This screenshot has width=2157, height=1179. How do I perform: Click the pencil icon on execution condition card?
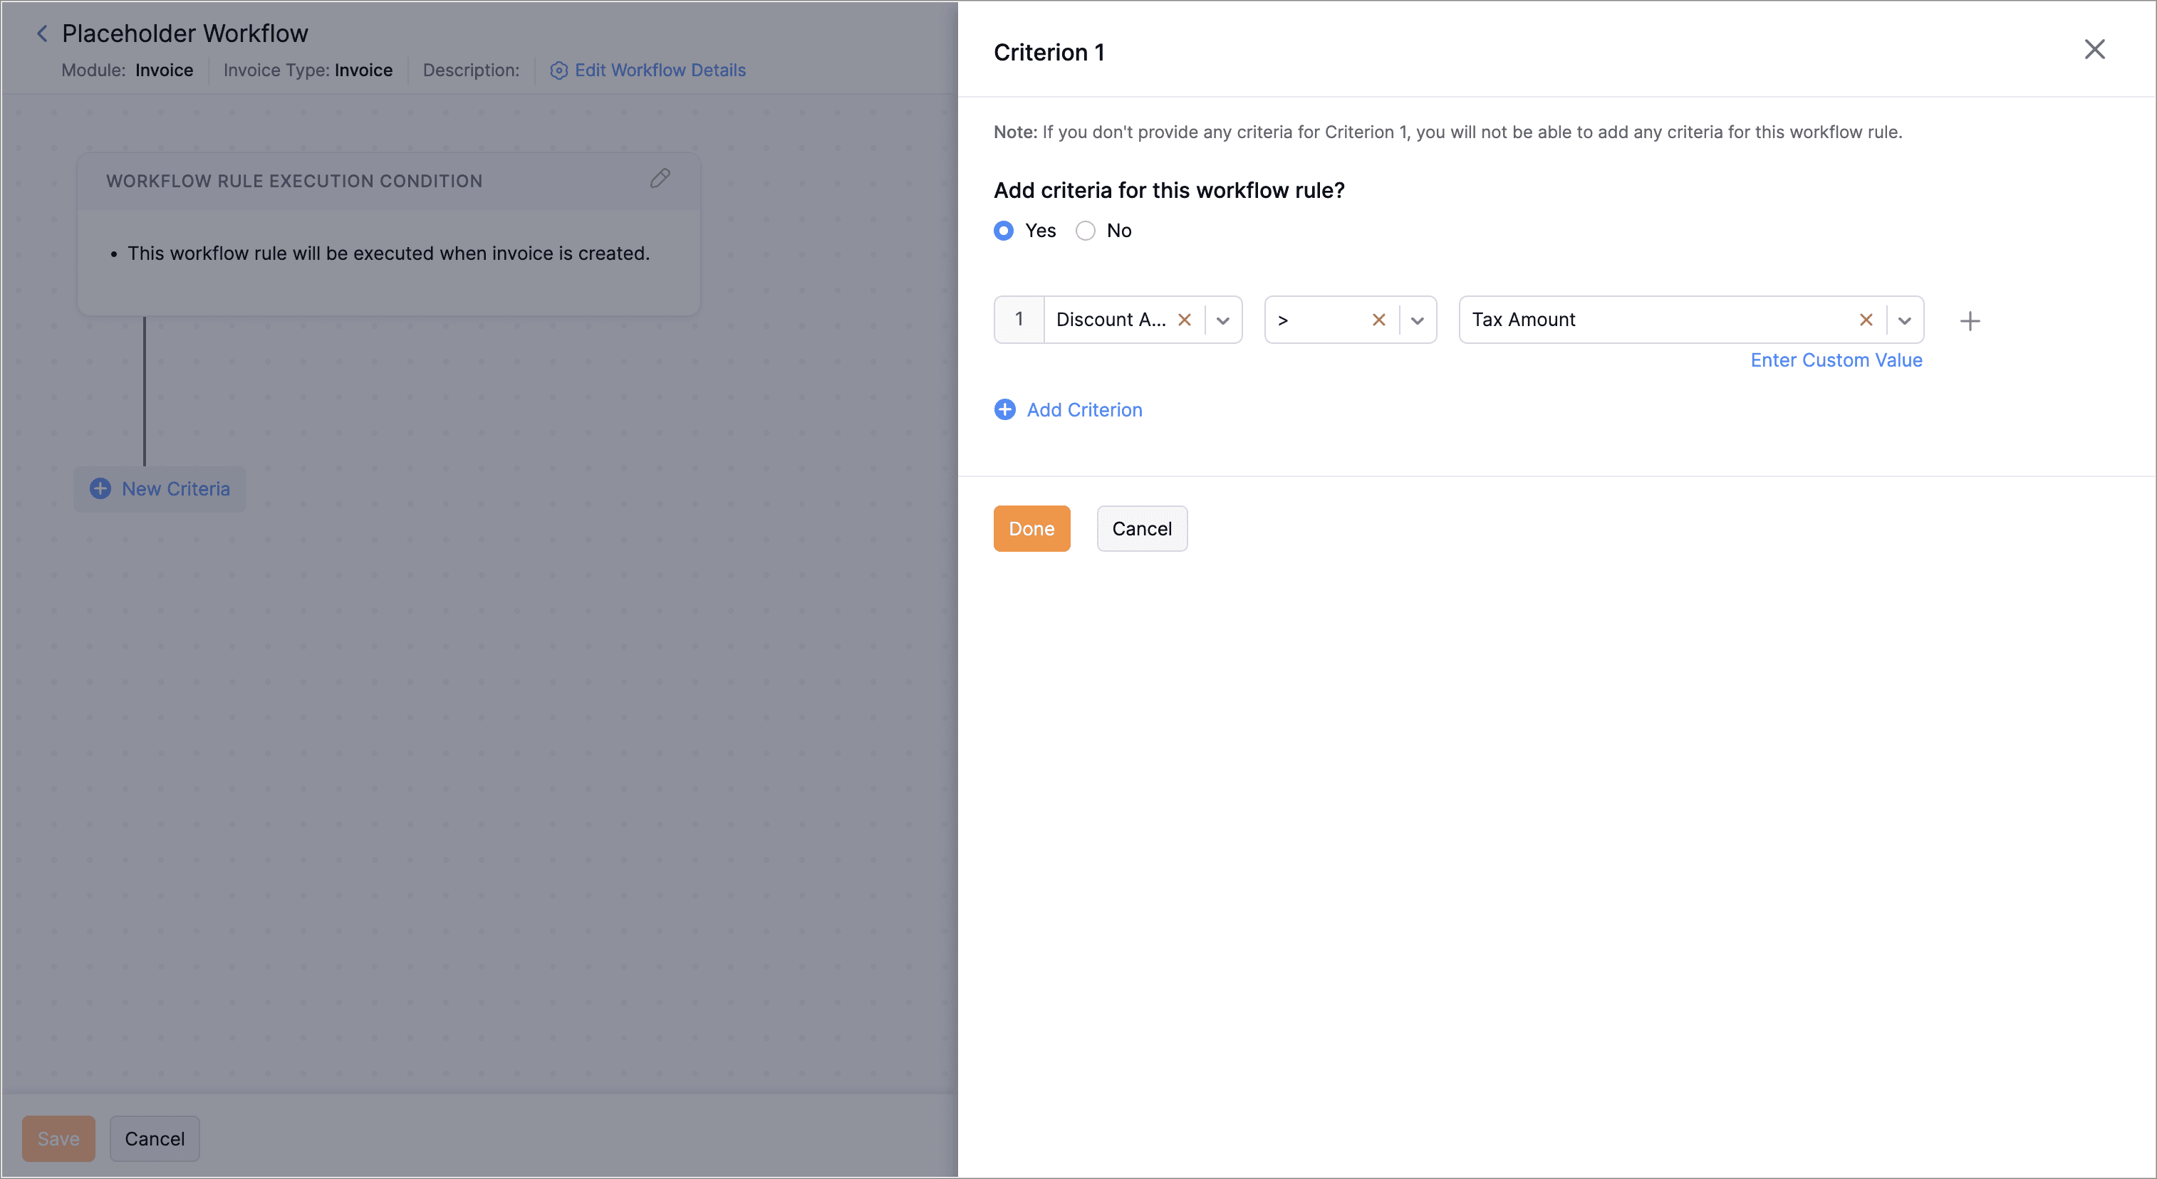point(660,178)
